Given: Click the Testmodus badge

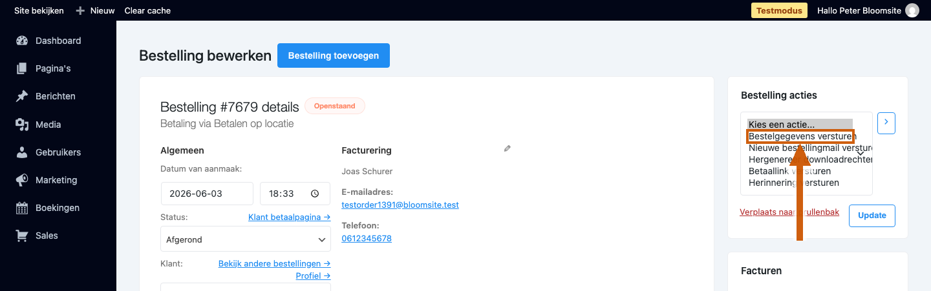Looking at the screenshot, I should click(780, 10).
